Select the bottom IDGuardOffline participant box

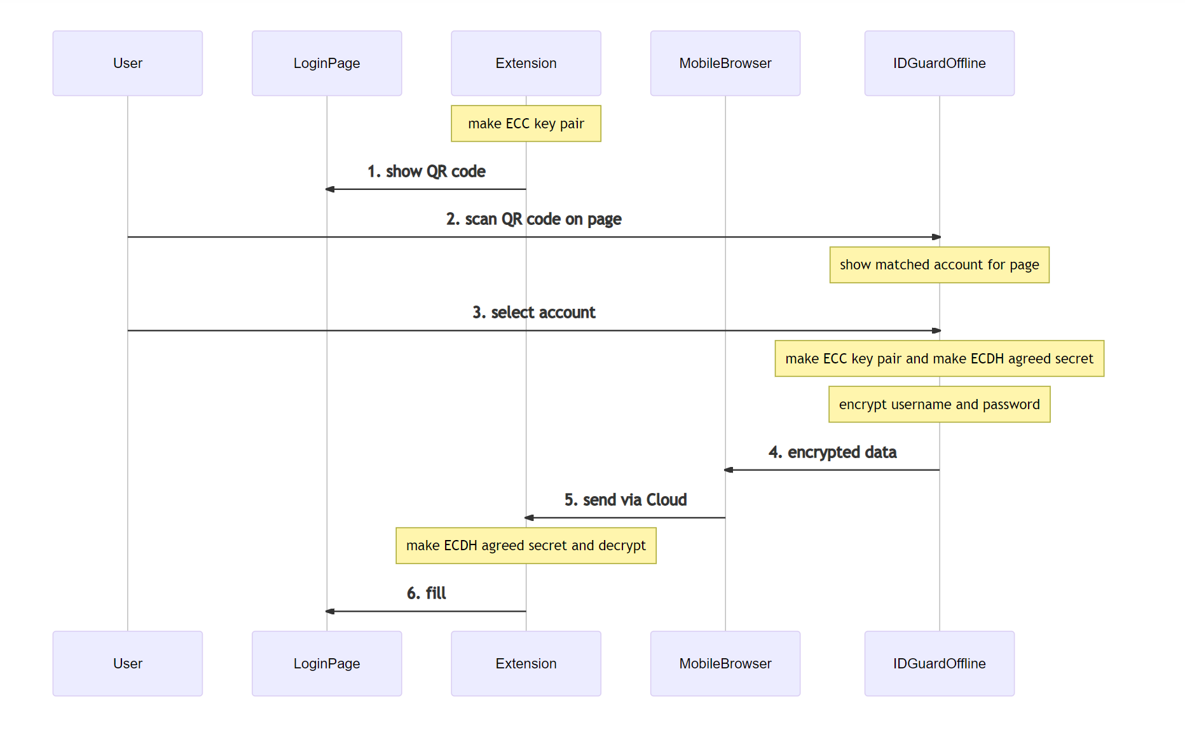pos(939,663)
